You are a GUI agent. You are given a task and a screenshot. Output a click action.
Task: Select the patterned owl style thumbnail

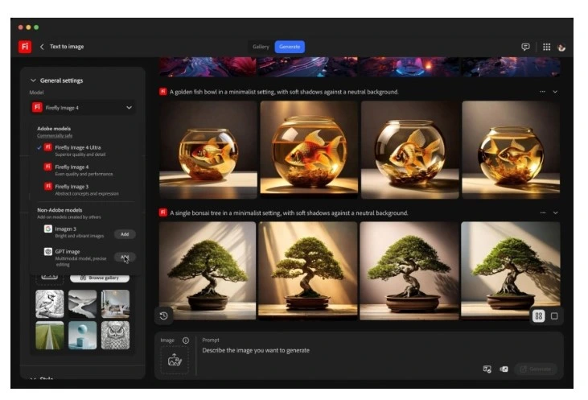(116, 335)
